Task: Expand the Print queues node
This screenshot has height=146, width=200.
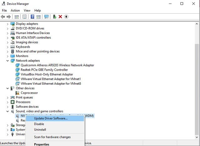Action: 7,97
